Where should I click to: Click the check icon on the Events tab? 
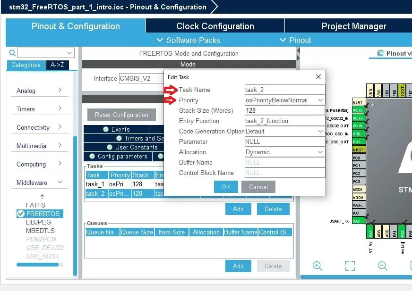pyautogui.click(x=105, y=129)
